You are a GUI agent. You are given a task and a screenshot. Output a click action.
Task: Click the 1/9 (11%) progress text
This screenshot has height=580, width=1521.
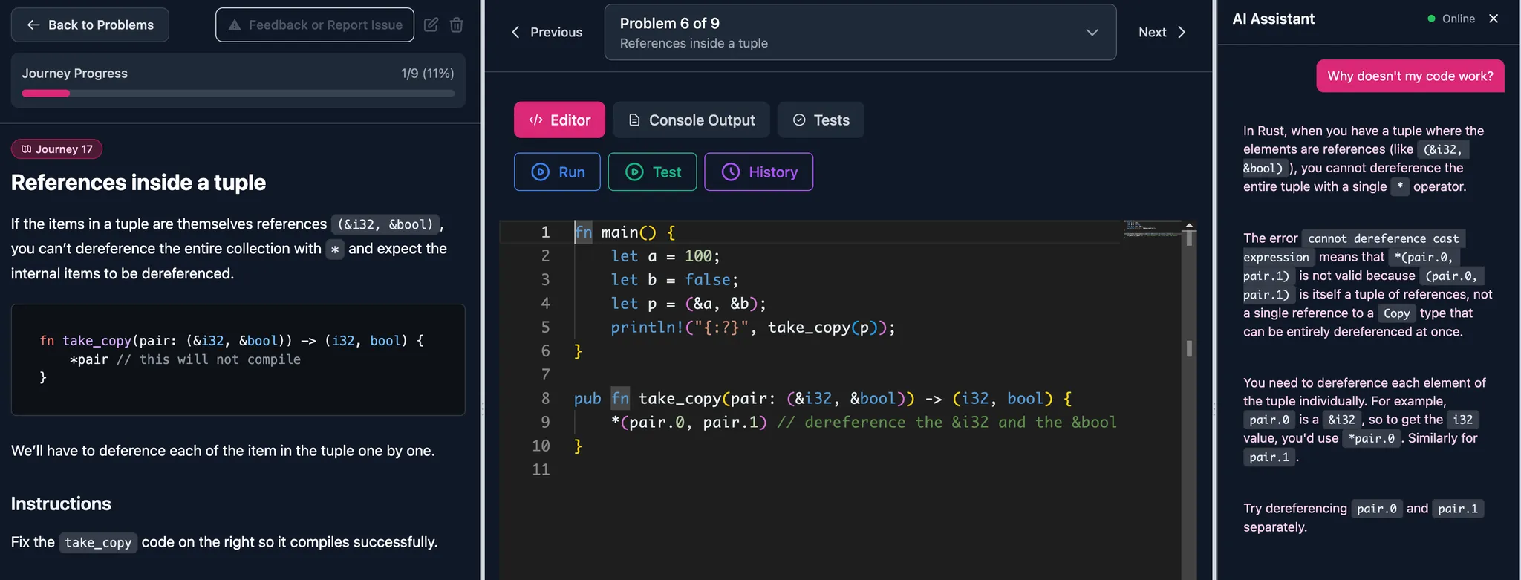pos(427,74)
